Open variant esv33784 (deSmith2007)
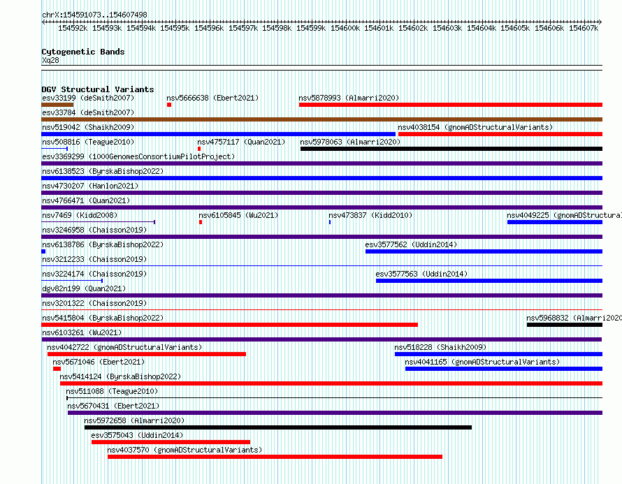This screenshot has width=622, height=484. (88, 112)
